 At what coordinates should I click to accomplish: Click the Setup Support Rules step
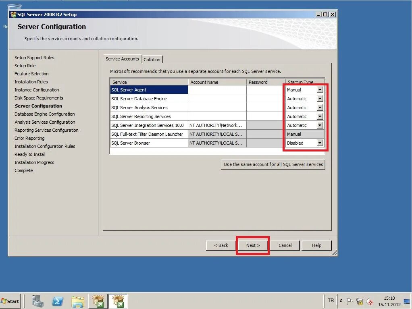pyautogui.click(x=34, y=58)
